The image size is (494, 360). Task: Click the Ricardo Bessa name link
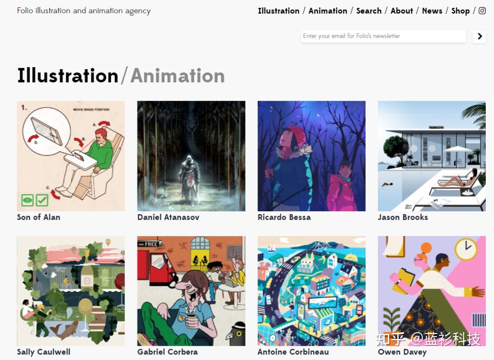284,217
